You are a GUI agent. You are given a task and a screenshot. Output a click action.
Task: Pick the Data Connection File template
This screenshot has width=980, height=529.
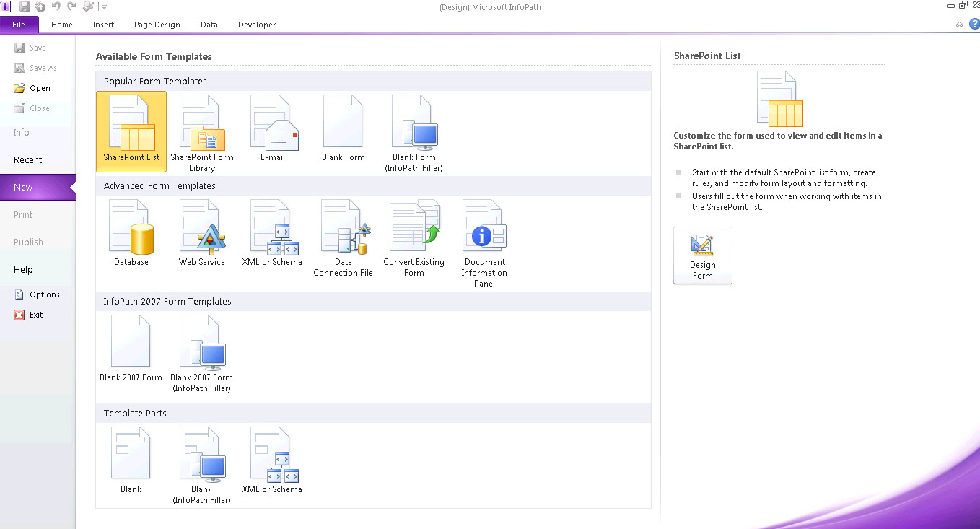(344, 232)
